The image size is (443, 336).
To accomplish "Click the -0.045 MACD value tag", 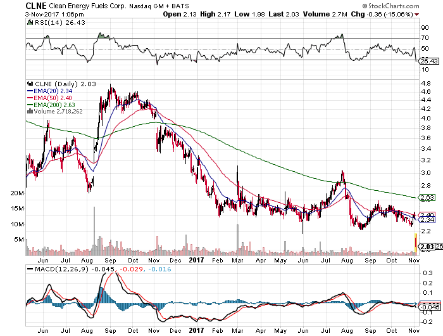I will tap(429, 307).
